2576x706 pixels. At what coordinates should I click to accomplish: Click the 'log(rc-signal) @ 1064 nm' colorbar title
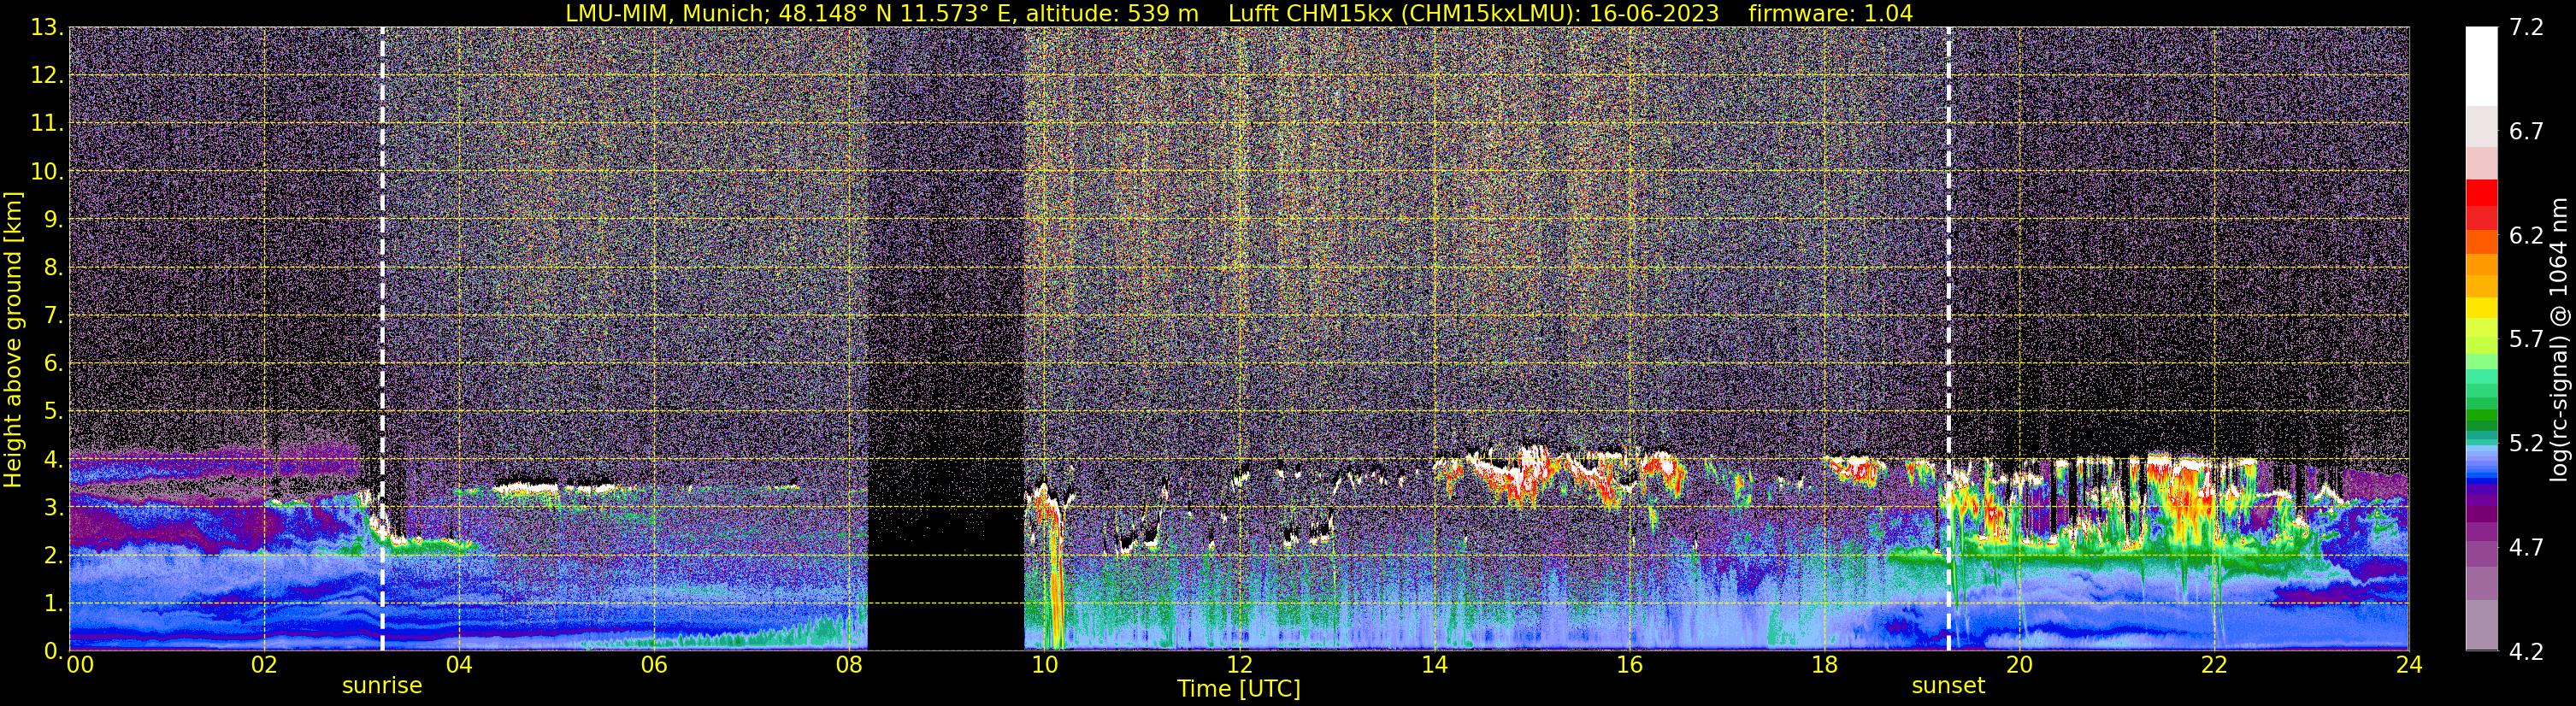(2559, 339)
